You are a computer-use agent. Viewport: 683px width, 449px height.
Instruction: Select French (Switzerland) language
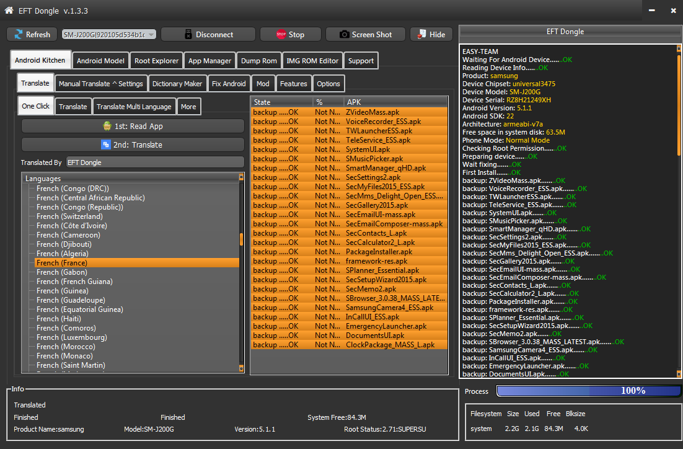pos(69,216)
